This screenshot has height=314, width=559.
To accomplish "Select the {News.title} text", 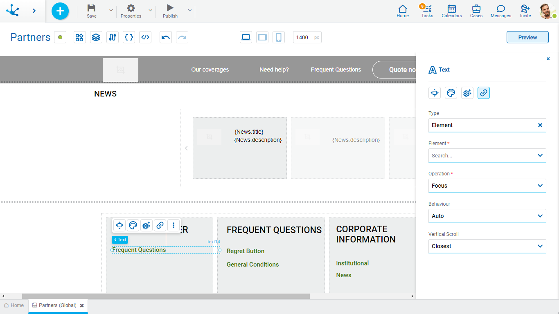I will pyautogui.click(x=249, y=132).
